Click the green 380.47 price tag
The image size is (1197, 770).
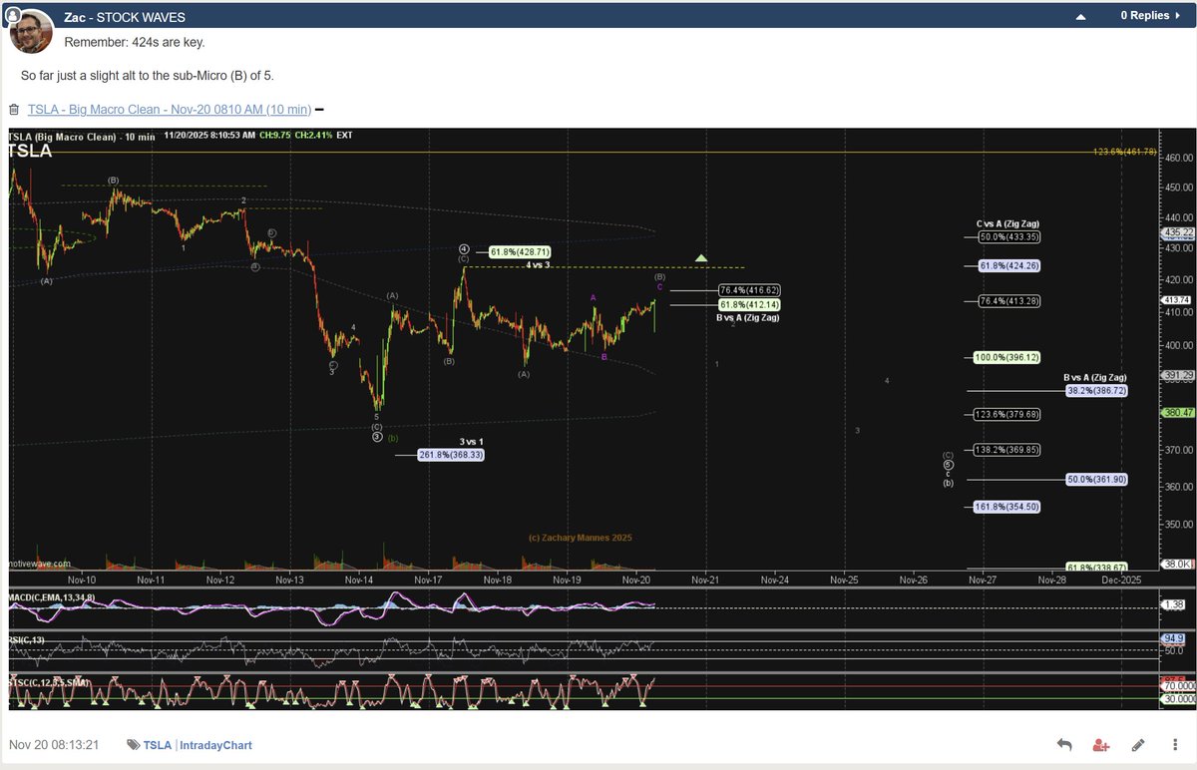tap(1177, 412)
